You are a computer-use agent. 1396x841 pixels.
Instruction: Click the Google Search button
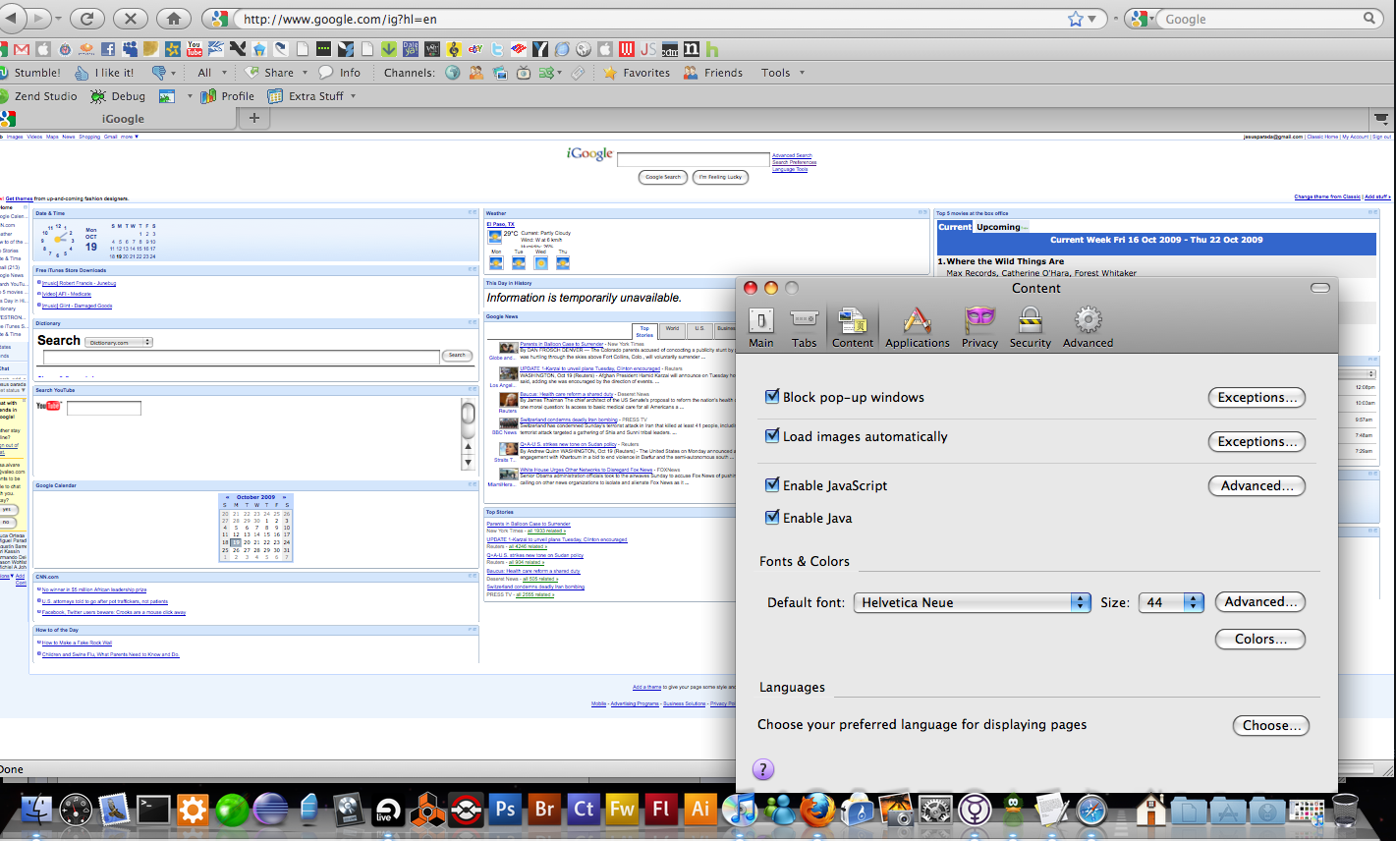pos(663,177)
